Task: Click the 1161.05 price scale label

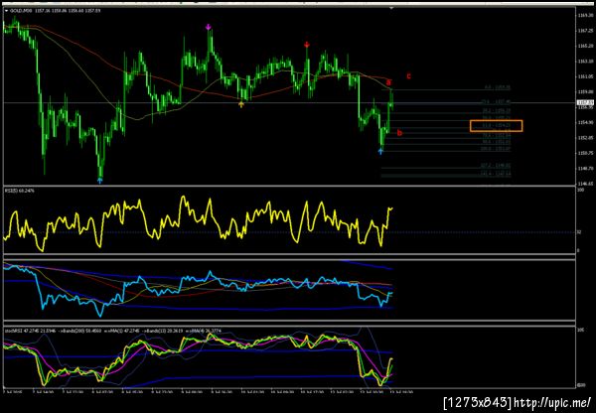Action: pyautogui.click(x=585, y=76)
